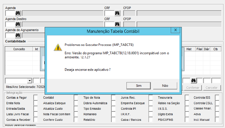Click the warning icon in the dialog
225x128 pixels.
point(58,47)
